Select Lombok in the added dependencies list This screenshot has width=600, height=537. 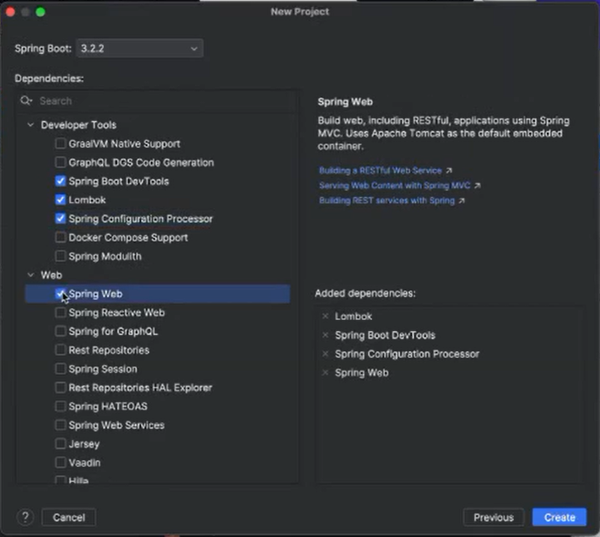[x=354, y=316]
